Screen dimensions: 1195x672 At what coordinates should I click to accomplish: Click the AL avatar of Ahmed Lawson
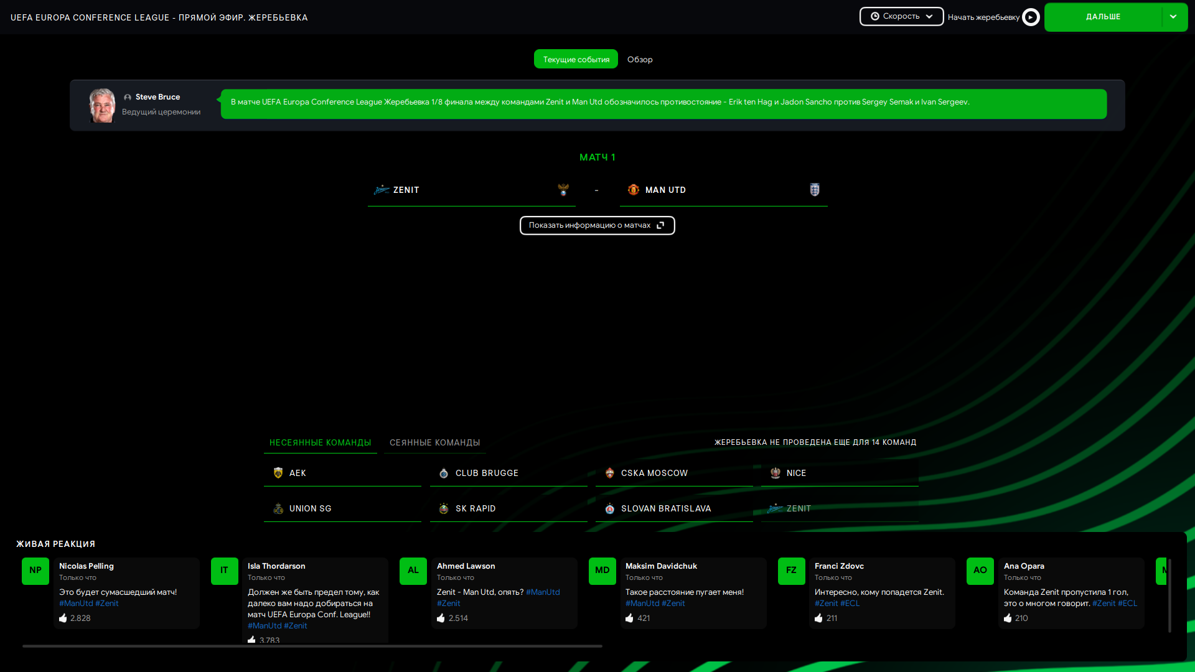tap(413, 571)
